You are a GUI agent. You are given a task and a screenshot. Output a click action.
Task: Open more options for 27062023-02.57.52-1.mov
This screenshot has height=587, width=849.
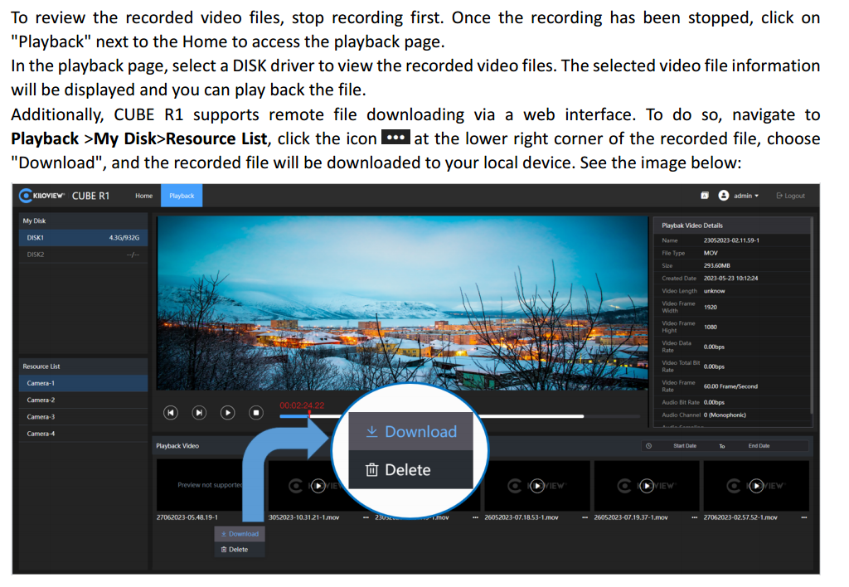804,517
